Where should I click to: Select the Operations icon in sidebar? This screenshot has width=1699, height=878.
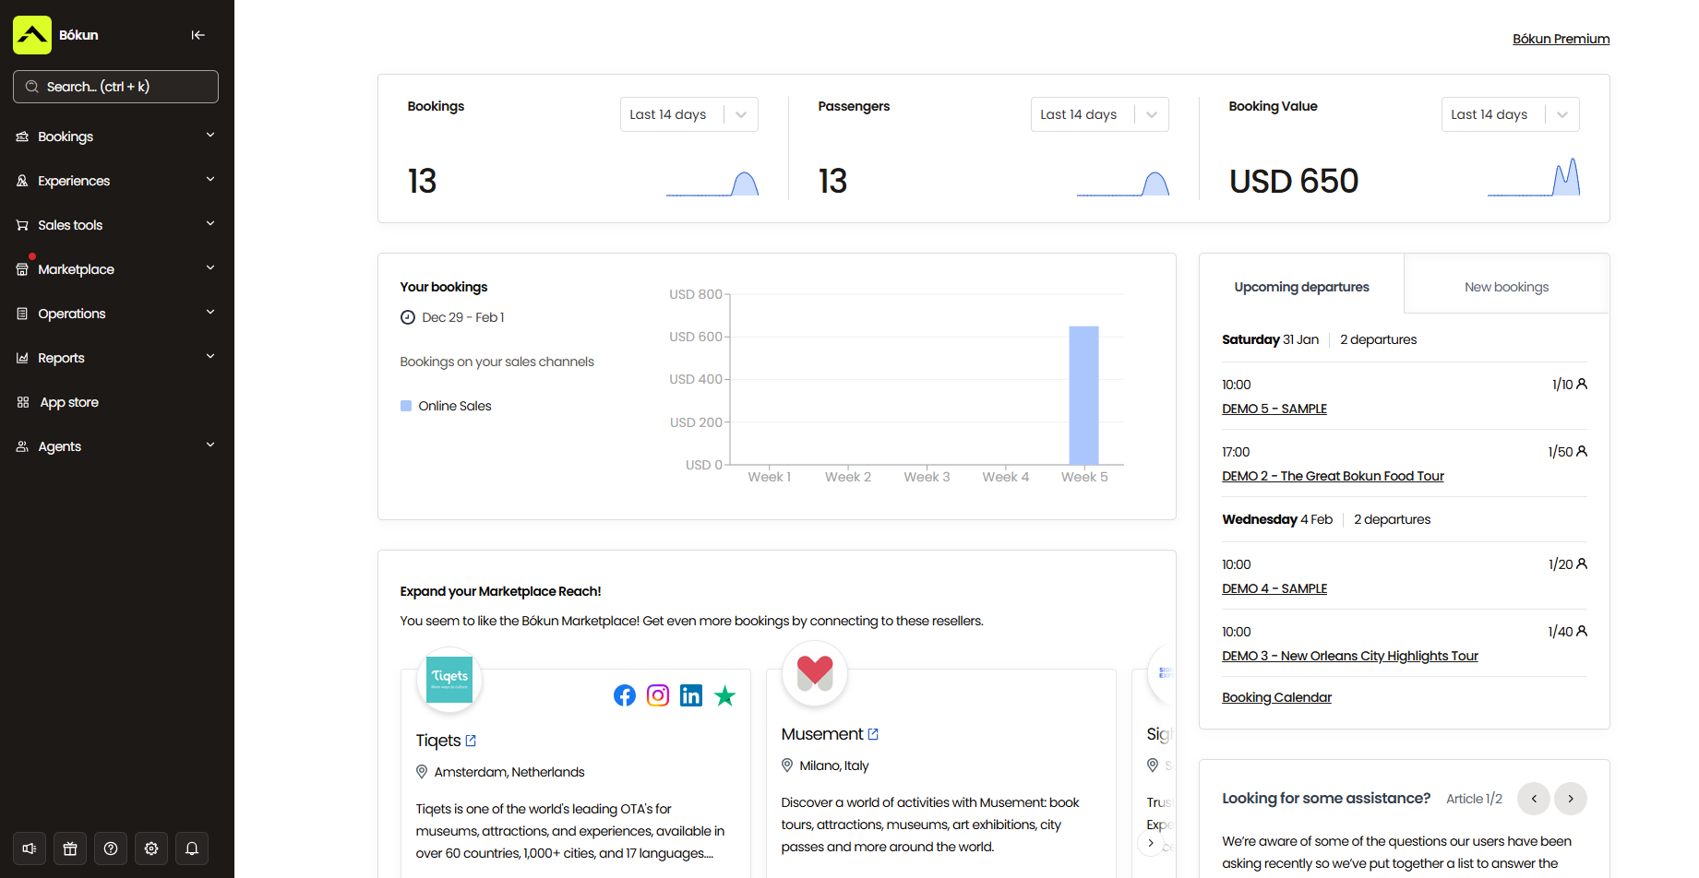pos(21,314)
